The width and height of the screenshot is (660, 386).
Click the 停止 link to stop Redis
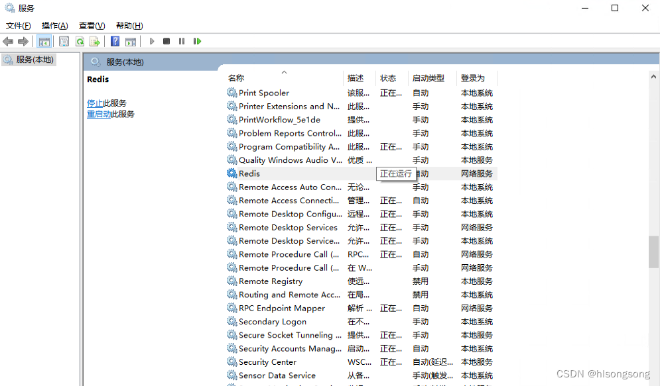(x=95, y=103)
